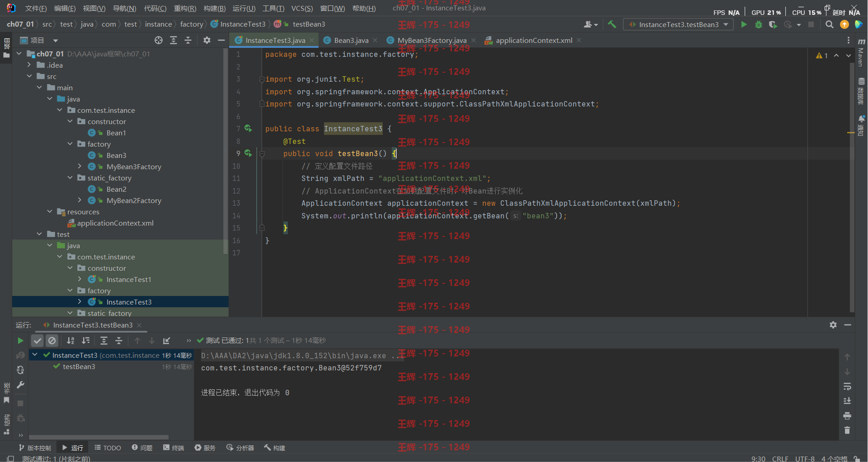Click the project tree vertical scrollbar
868x462 pixels.
click(x=225, y=151)
